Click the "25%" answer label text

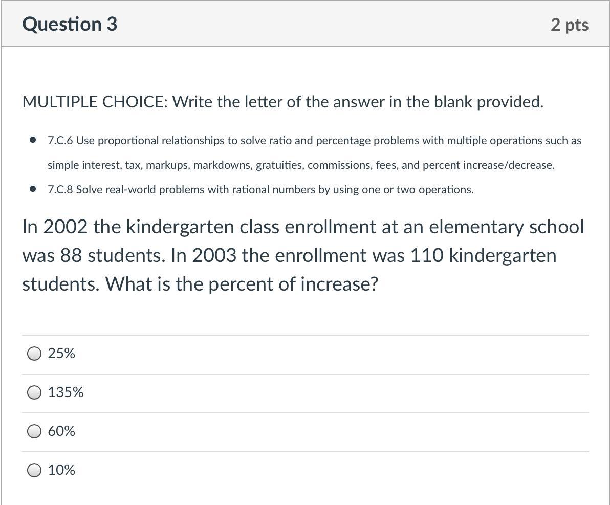[61, 353]
